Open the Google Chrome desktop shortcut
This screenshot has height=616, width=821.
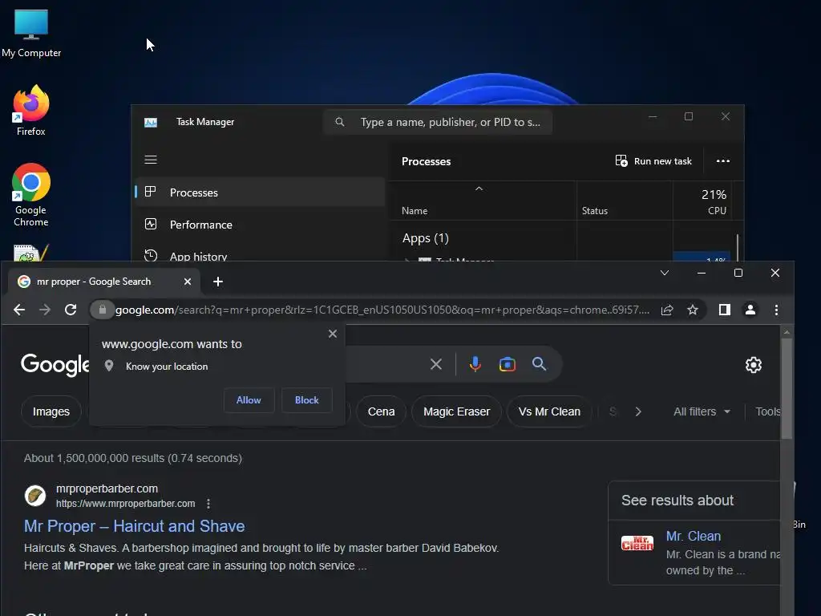click(31, 195)
